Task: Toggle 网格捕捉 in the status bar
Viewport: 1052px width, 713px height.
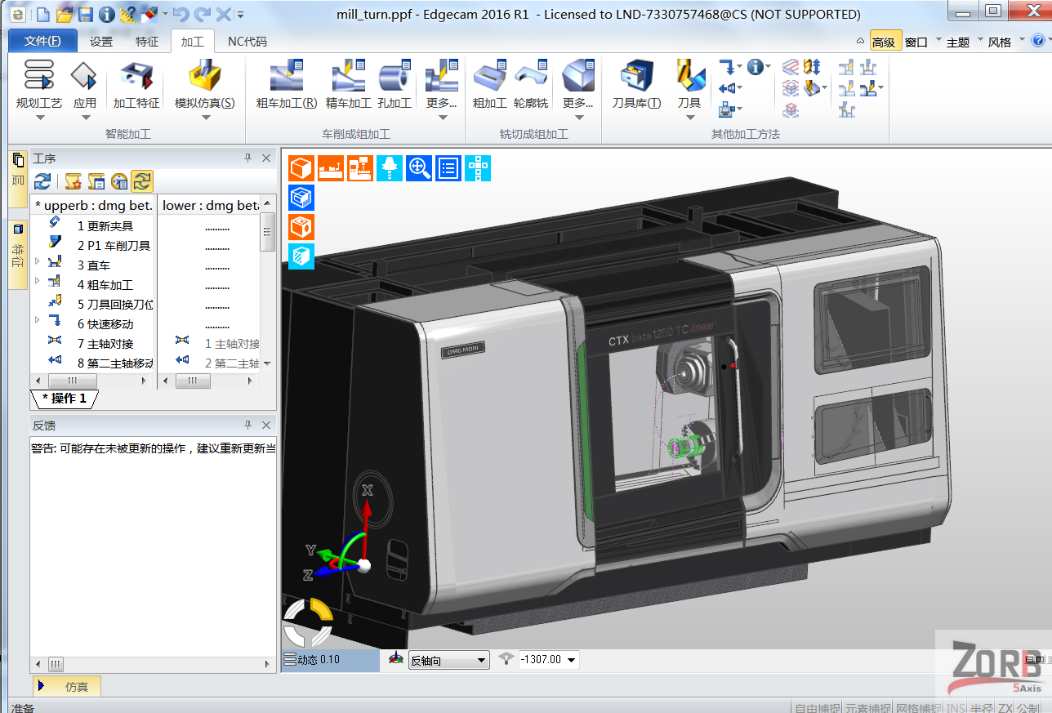Action: coord(918,707)
